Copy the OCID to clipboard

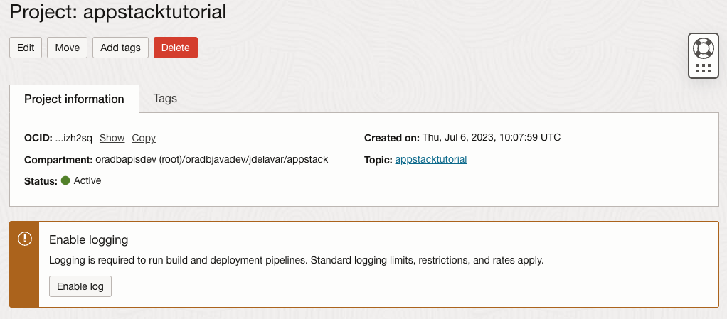(x=144, y=138)
